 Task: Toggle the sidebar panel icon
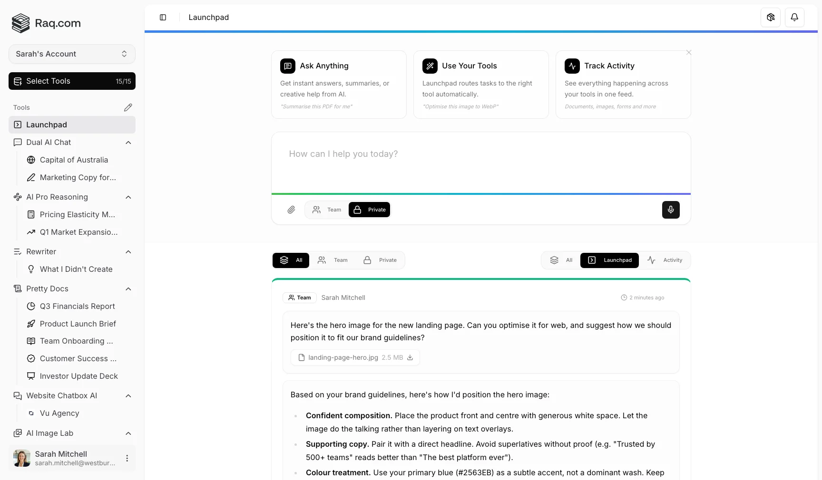[x=163, y=18]
